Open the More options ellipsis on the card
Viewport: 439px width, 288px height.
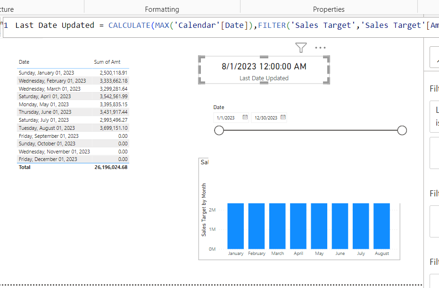point(320,48)
